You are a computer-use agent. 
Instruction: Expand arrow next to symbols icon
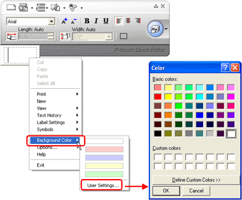(x=82, y=8)
